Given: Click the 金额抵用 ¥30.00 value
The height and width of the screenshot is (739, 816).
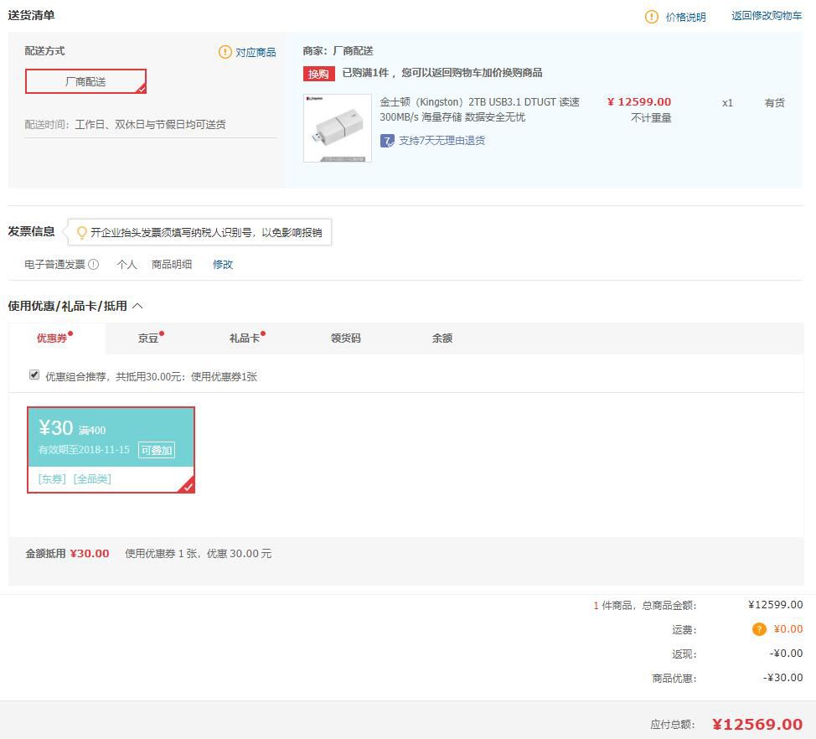Looking at the screenshot, I should 90,553.
